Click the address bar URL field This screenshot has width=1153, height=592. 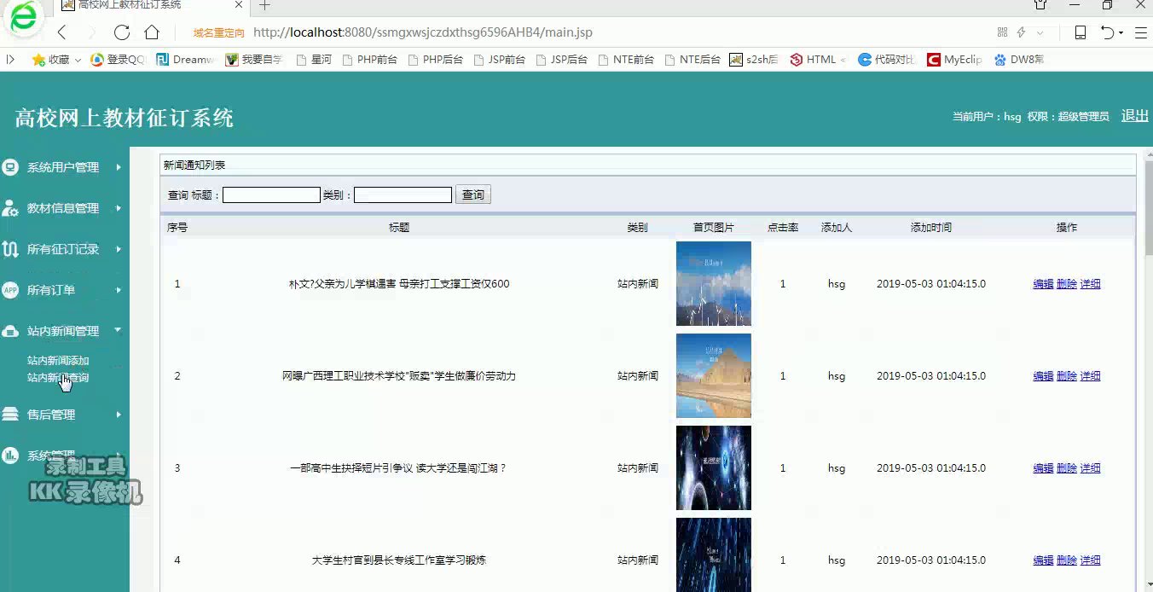423,32
